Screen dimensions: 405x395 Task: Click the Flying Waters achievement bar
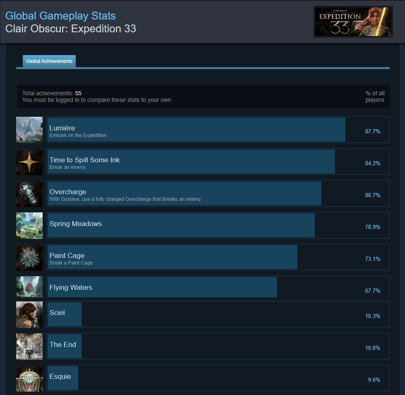coord(162,287)
